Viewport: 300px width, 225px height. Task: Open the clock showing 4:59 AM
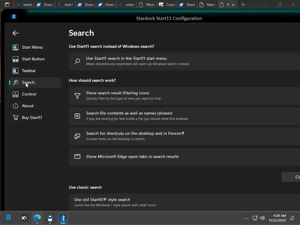pos(277,218)
